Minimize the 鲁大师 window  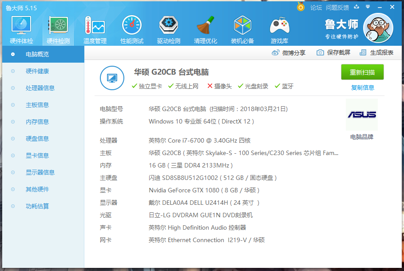pyautogui.click(x=380, y=7)
